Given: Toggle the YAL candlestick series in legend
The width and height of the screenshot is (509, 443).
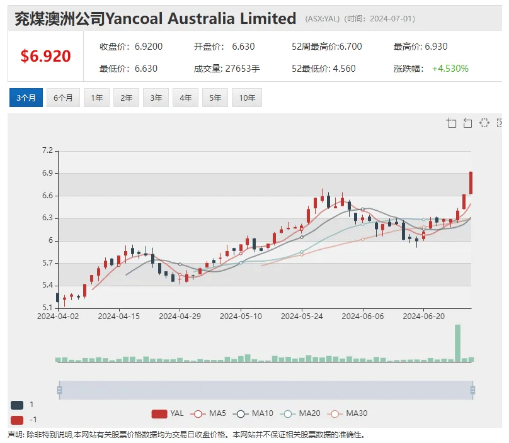Looking at the screenshot, I should pyautogui.click(x=168, y=413).
